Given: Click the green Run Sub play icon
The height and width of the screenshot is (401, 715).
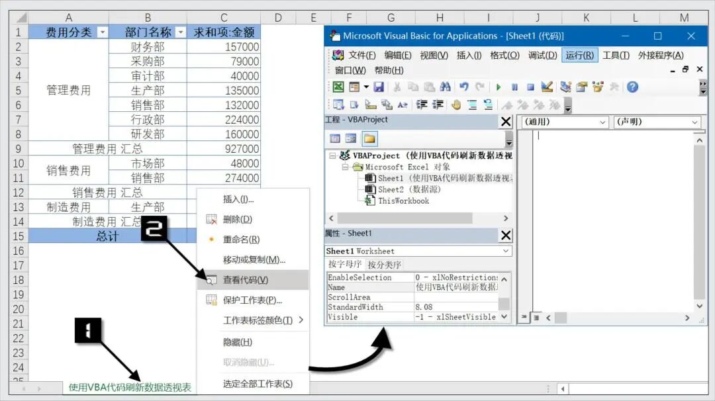Looking at the screenshot, I should pos(498,87).
